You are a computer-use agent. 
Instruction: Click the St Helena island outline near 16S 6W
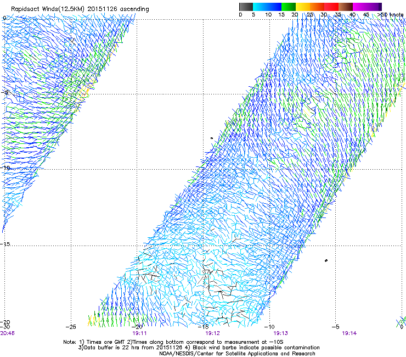pos(326,260)
